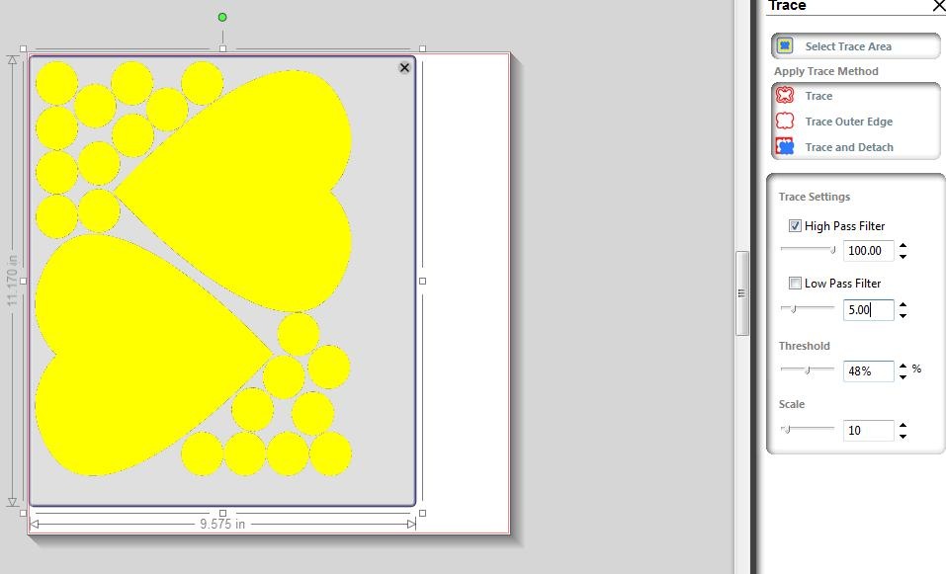Click the Scale slider
946x574 pixels.
click(x=808, y=429)
